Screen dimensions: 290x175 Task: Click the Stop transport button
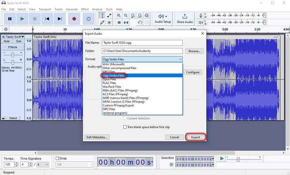35,19
